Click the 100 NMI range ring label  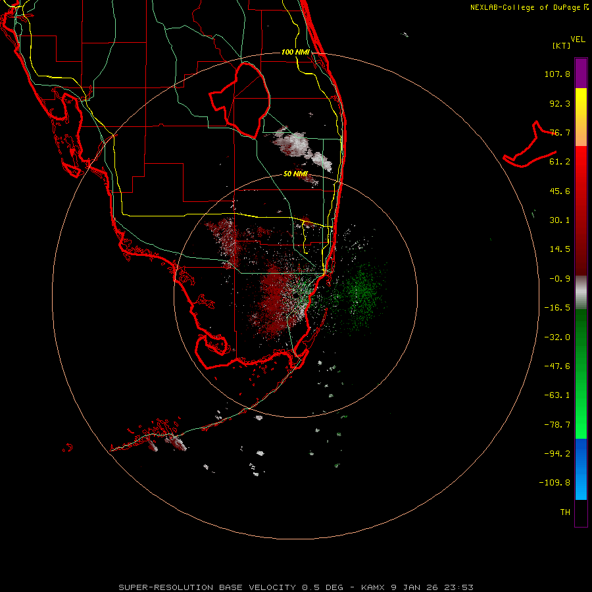click(295, 52)
